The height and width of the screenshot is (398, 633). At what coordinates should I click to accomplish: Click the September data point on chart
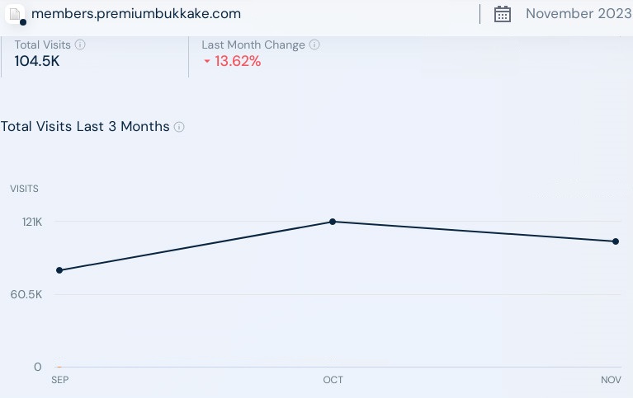(x=59, y=270)
